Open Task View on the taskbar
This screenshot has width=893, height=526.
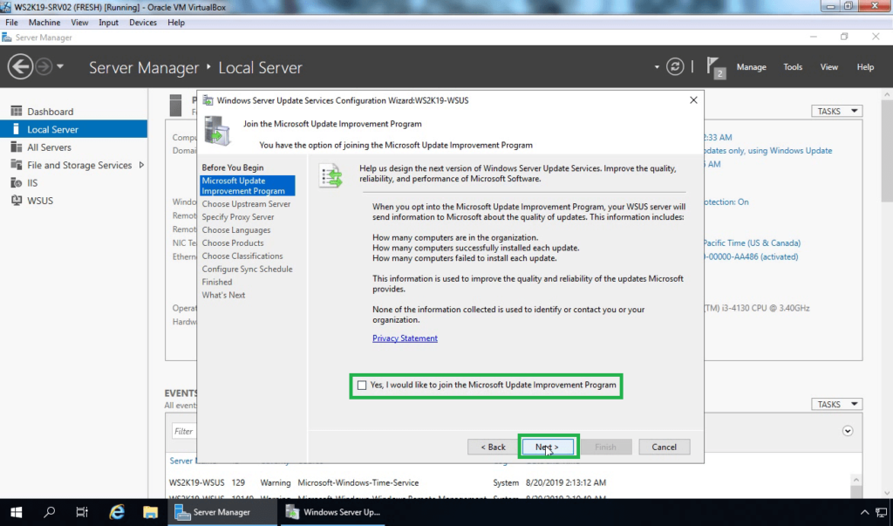[x=82, y=512]
